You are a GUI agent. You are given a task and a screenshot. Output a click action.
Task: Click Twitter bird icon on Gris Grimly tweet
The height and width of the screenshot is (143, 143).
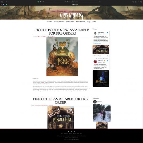click(x=108, y=33)
